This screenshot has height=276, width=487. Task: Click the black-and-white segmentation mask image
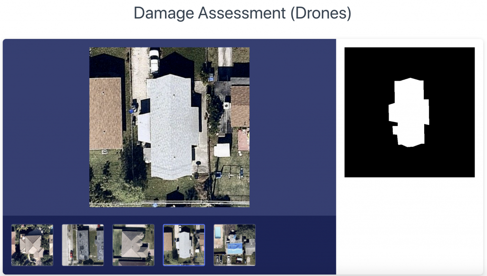point(409,112)
